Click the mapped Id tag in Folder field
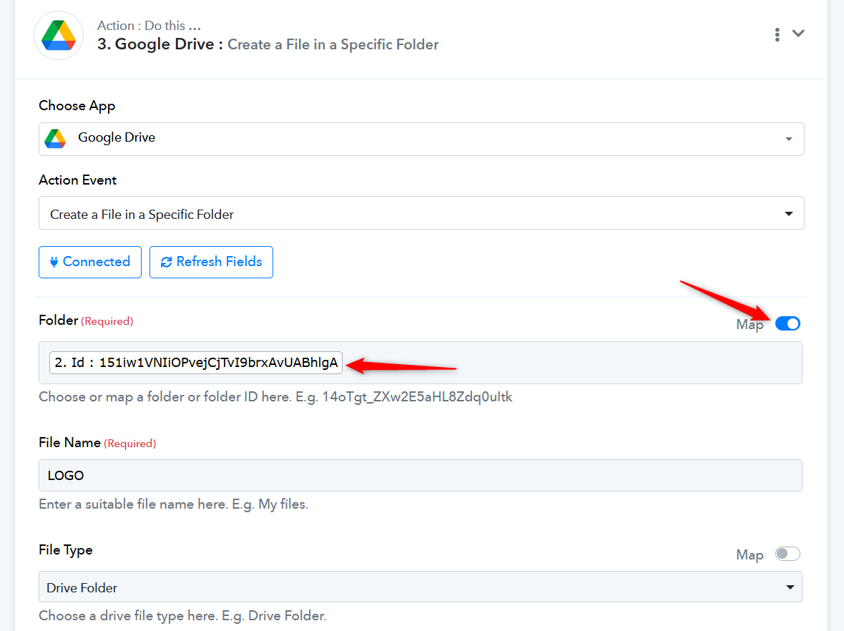844x631 pixels. [x=196, y=362]
